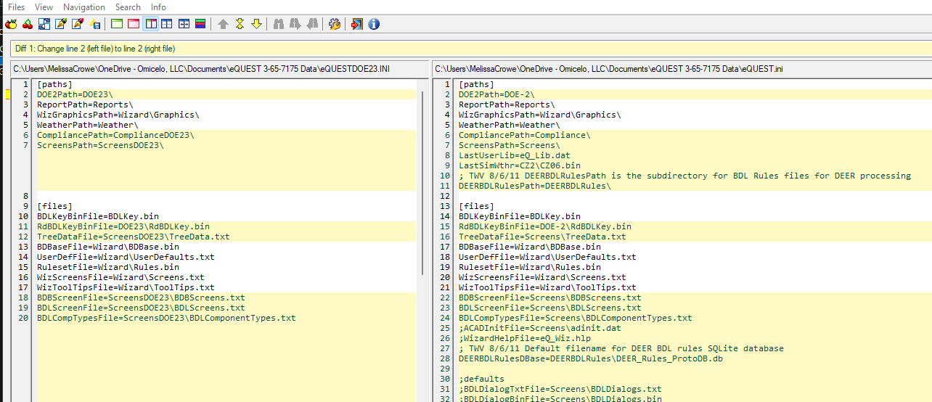Open the Search menu
Viewport: 932px width, 402px height.
(x=128, y=7)
